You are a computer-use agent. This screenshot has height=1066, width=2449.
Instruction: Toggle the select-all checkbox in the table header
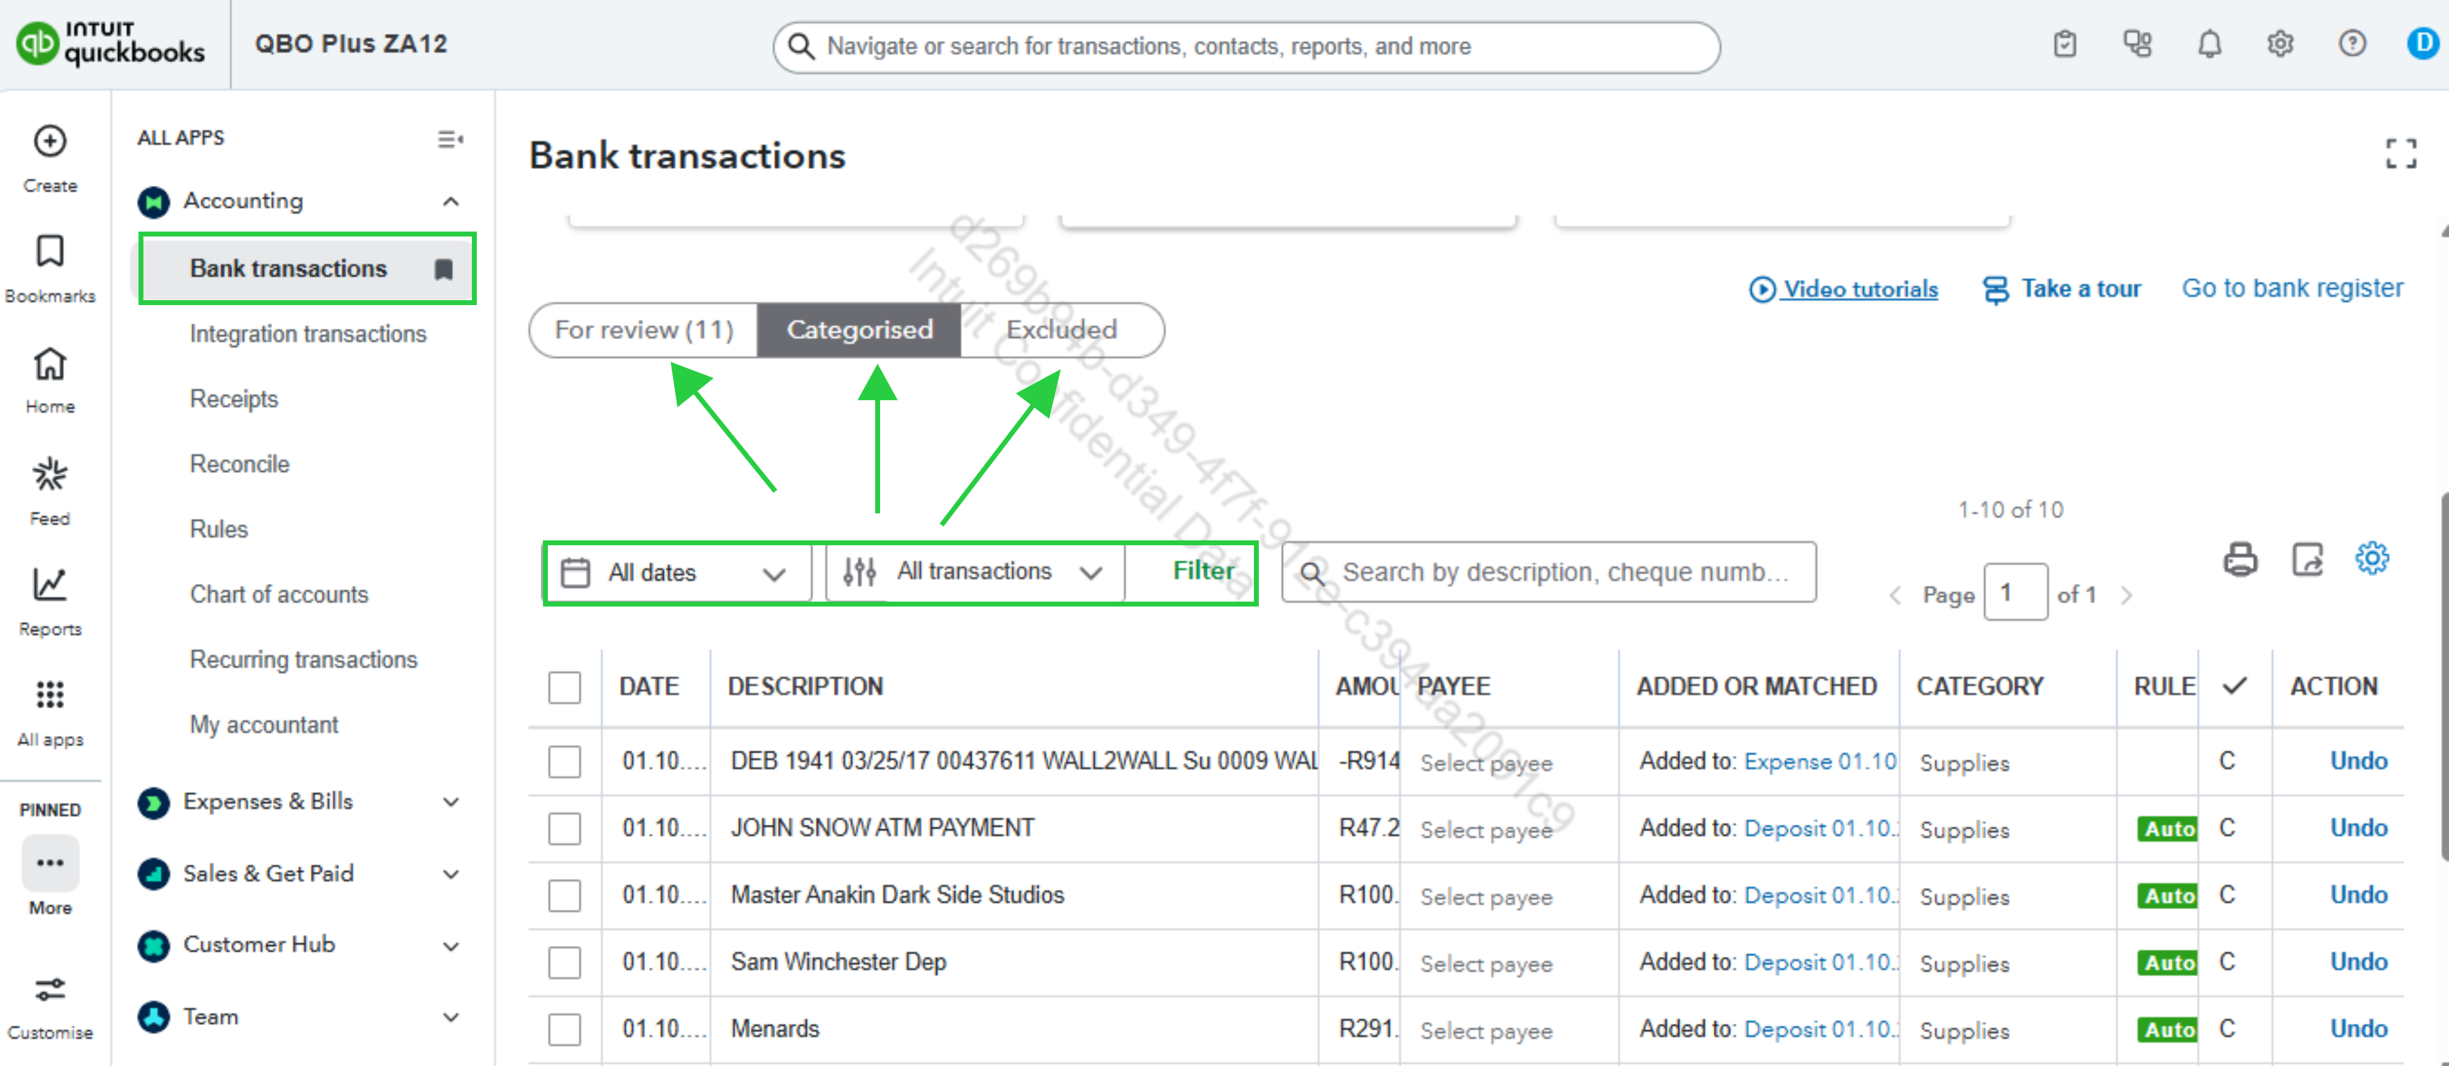(564, 687)
